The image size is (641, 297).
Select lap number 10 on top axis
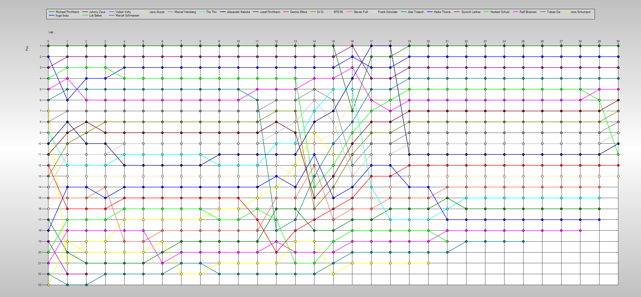click(x=238, y=41)
